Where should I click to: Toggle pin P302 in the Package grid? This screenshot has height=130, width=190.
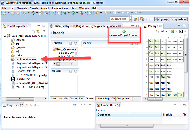[157, 42]
